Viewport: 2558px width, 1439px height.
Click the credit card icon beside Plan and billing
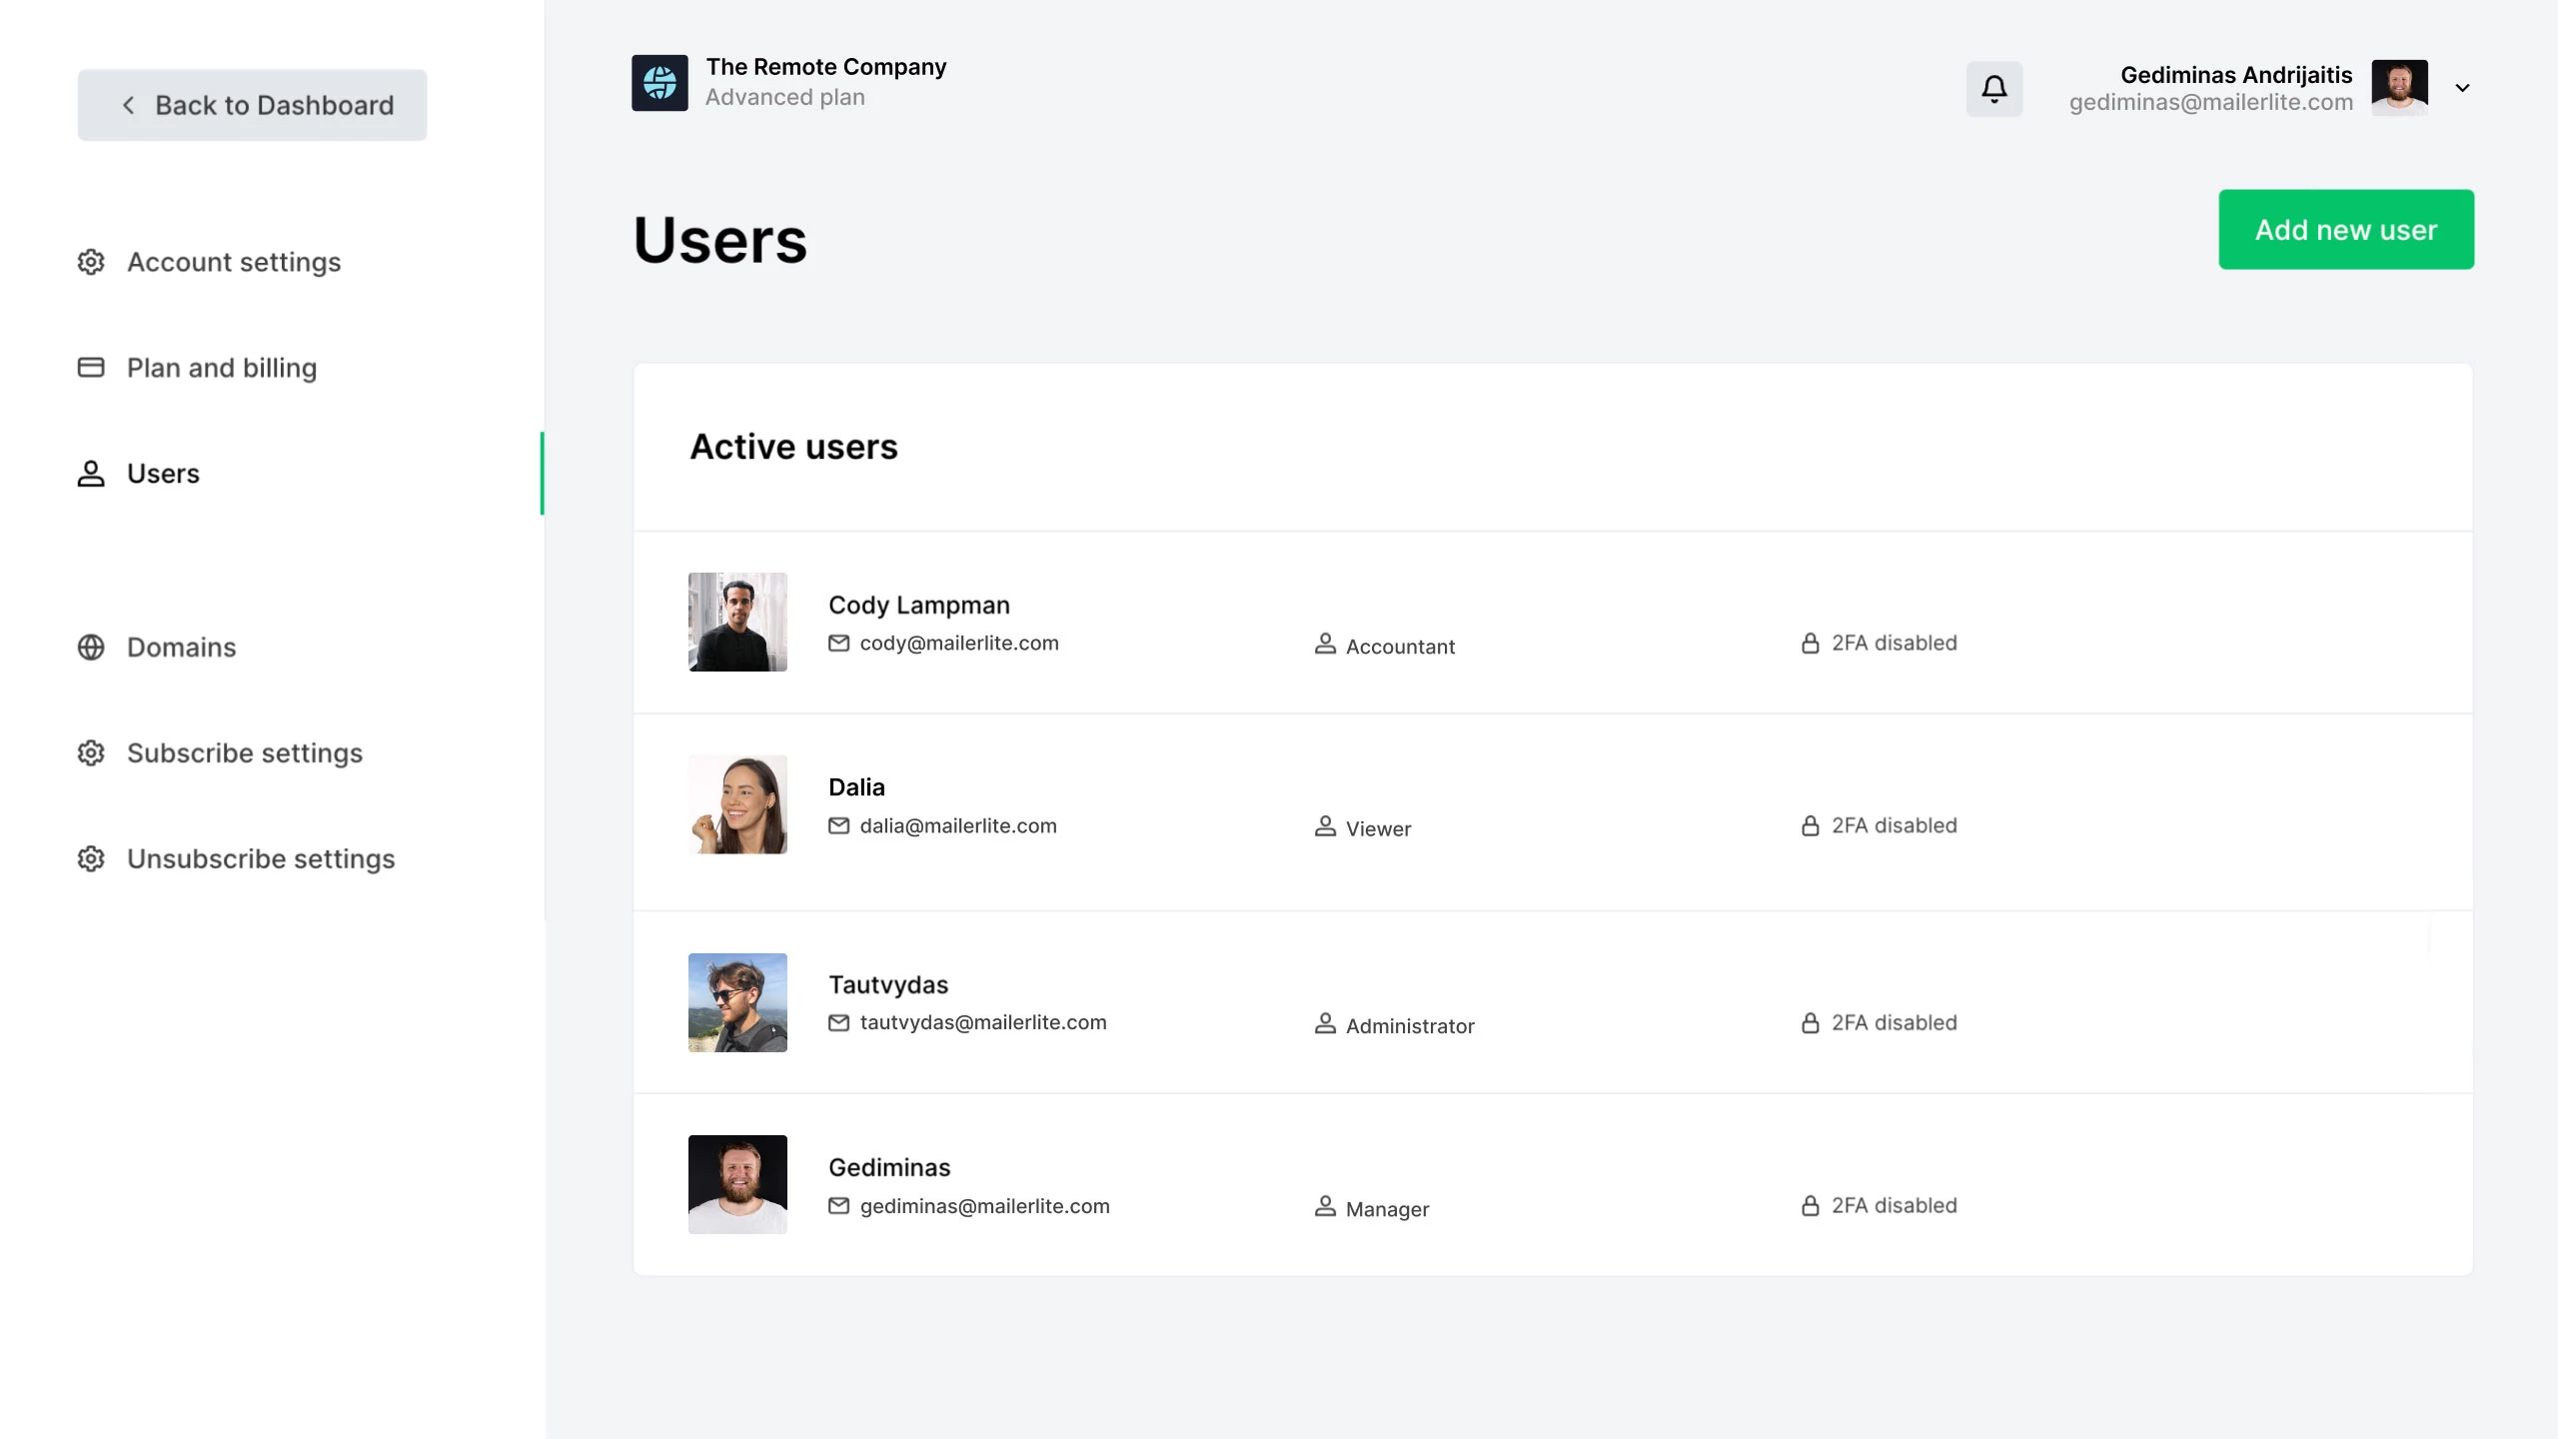[91, 368]
